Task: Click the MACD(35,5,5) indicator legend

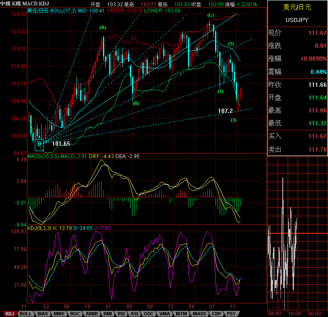Action: click(43, 156)
